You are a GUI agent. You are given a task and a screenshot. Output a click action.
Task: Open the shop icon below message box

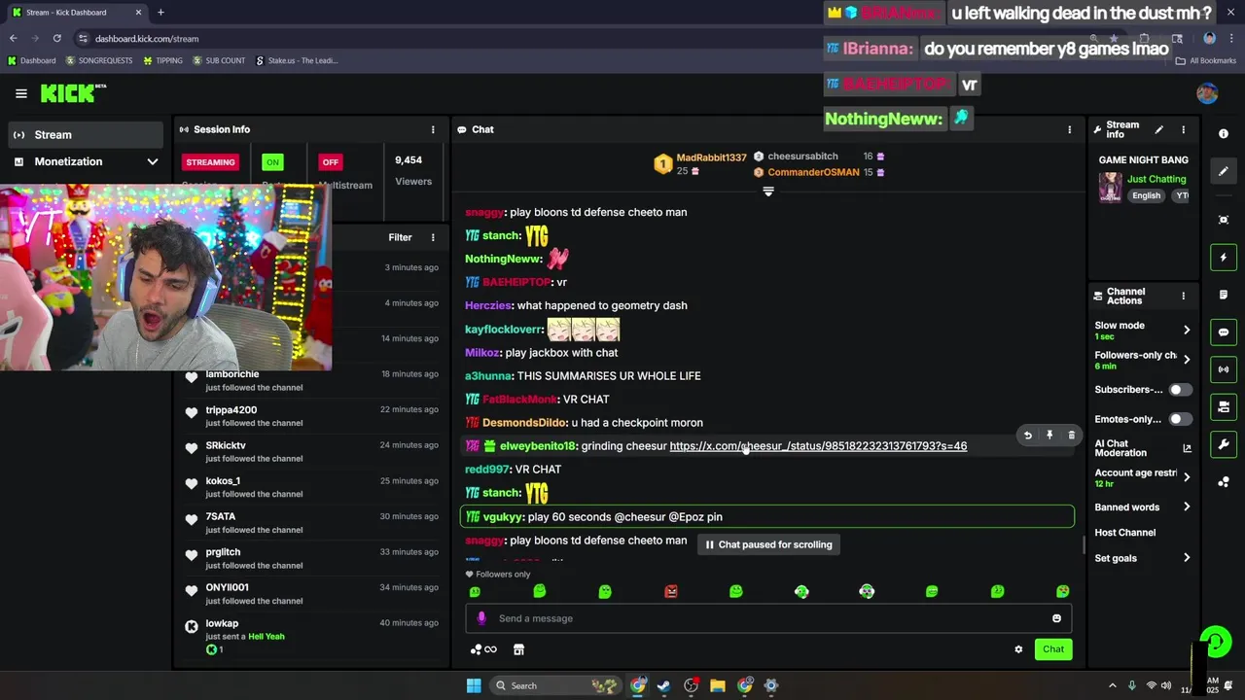[x=518, y=649]
